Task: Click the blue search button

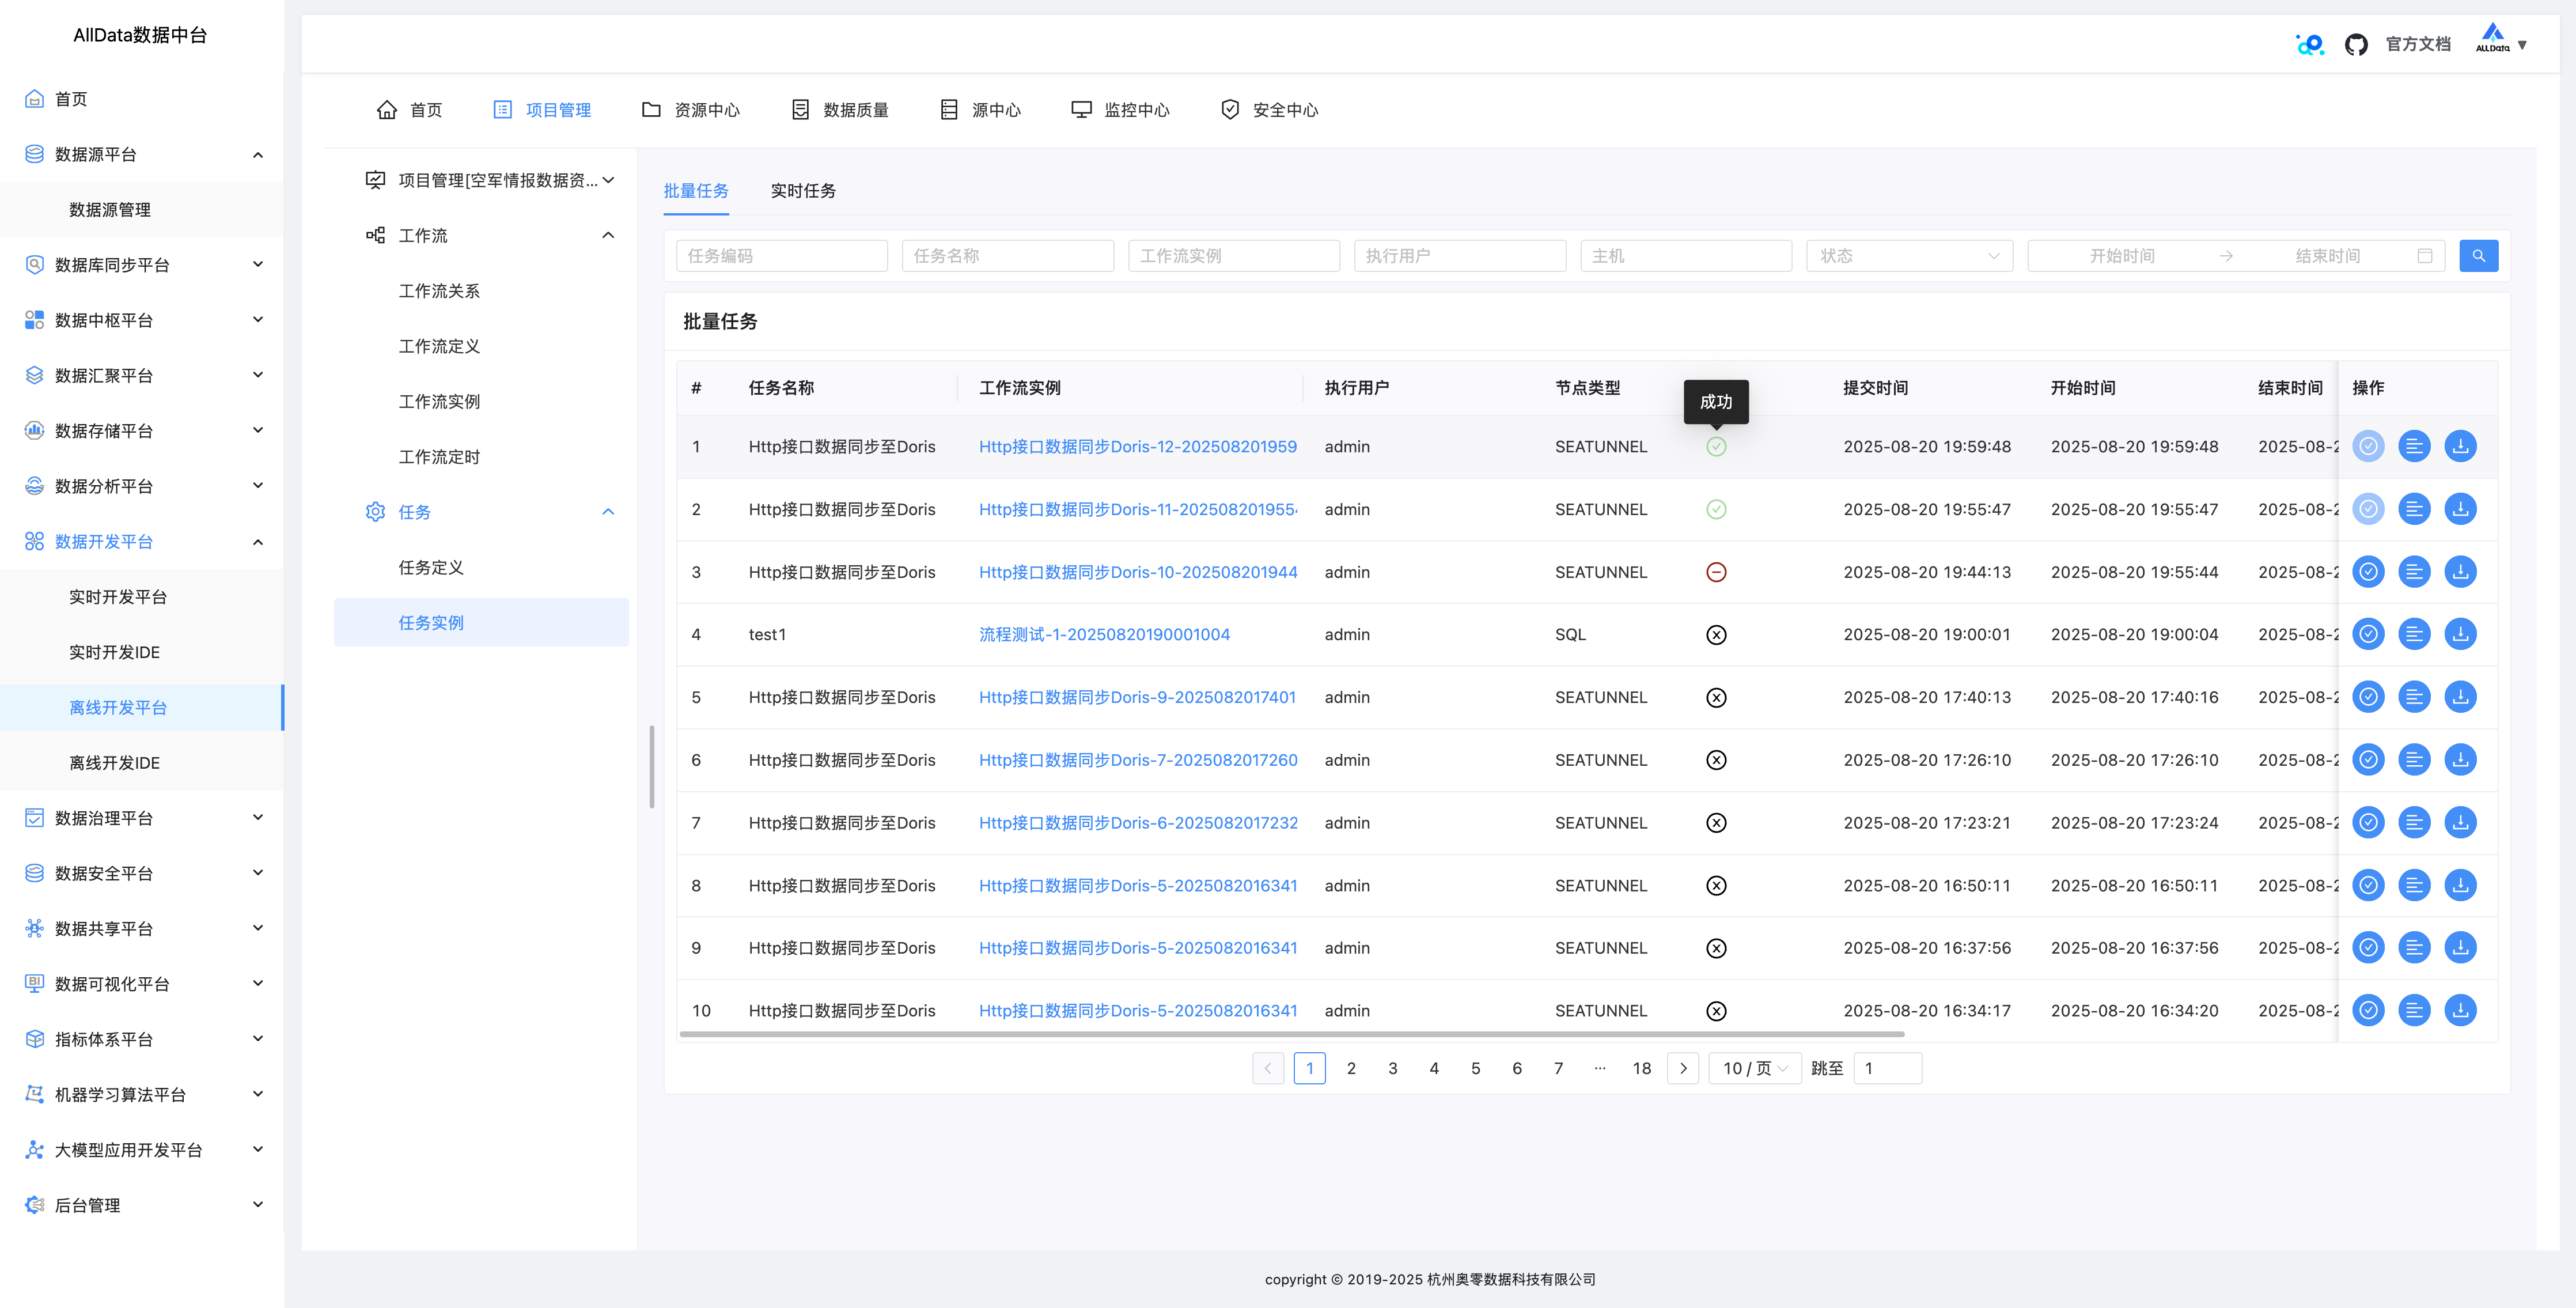Action: [x=2478, y=256]
